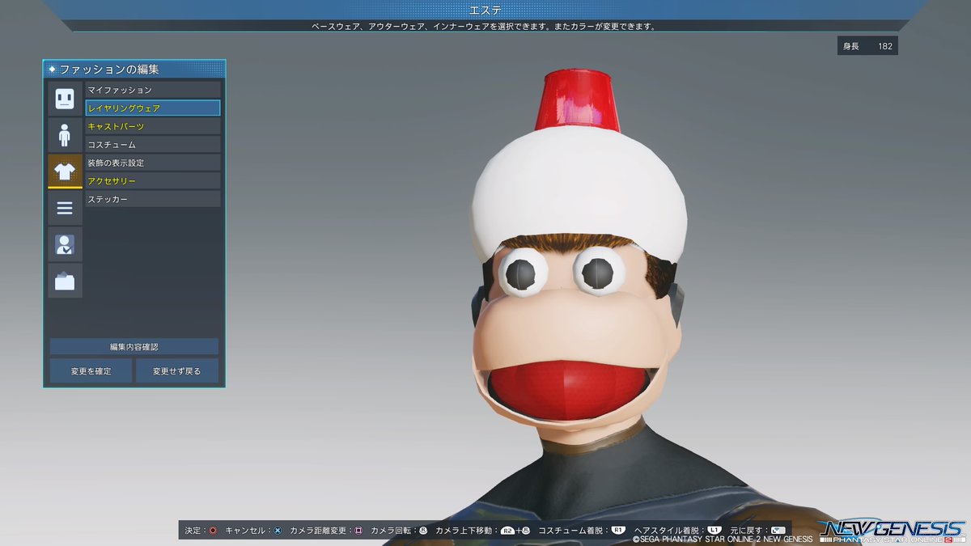Open キャストパーツ menu item
The width and height of the screenshot is (971, 546).
(x=153, y=126)
